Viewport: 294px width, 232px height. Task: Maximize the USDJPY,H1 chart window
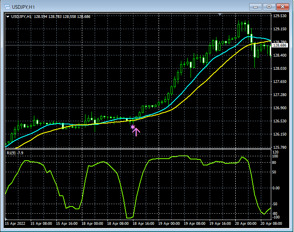[269, 7]
